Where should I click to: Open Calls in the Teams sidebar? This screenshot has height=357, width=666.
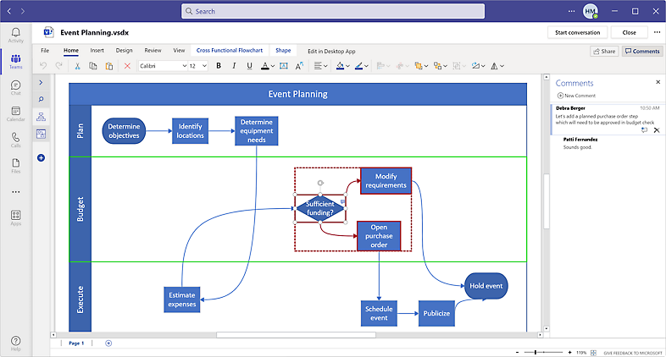(15, 138)
